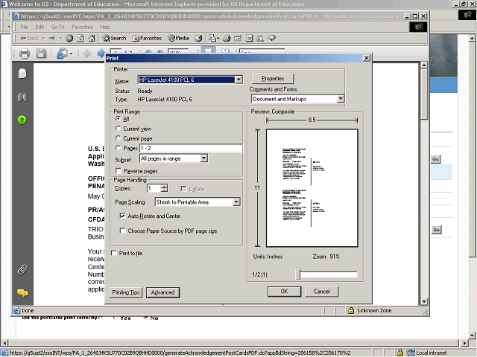
Task: Click the upper Go button in background page
Action: 435,159
